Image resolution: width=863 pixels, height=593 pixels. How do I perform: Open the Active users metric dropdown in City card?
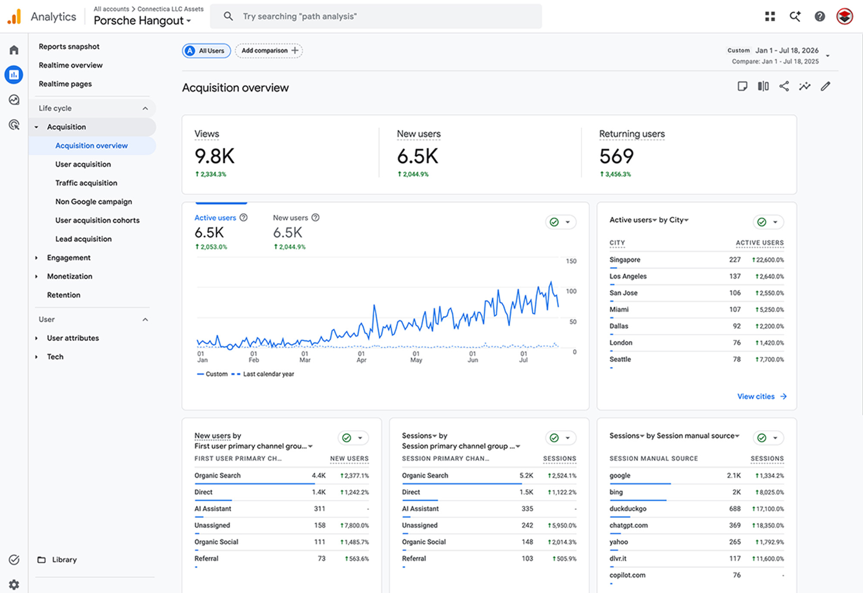coord(633,220)
